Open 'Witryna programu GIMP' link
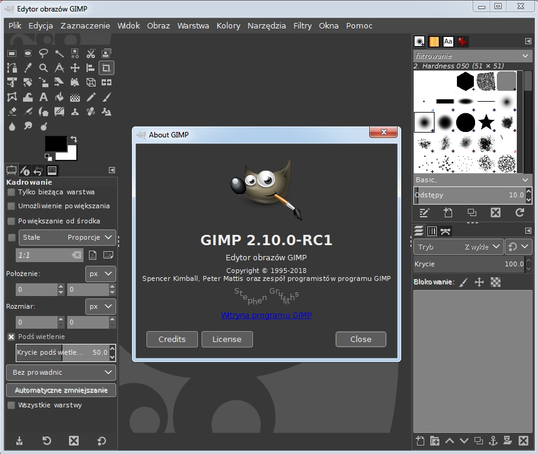Screen dimensions: 538x454 (266, 315)
